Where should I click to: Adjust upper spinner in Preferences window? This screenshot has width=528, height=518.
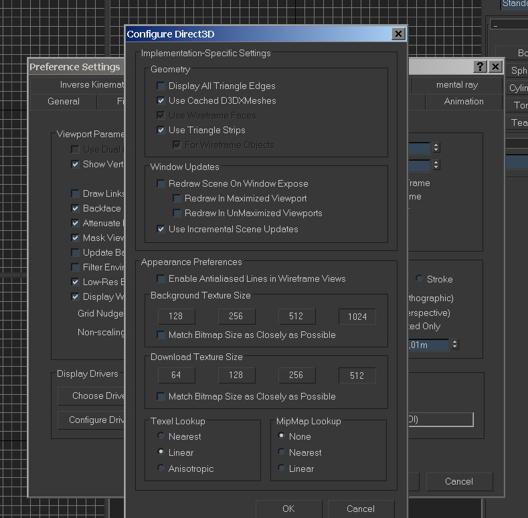tap(436, 147)
